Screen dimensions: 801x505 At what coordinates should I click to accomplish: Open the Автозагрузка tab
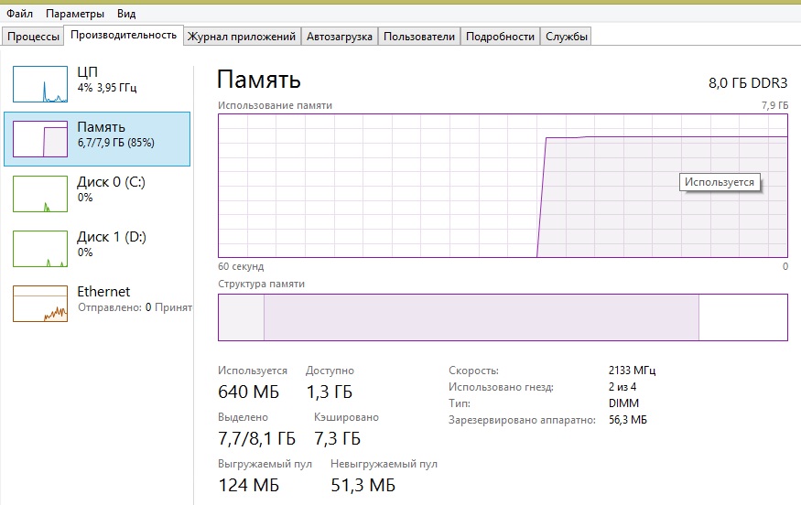(340, 37)
